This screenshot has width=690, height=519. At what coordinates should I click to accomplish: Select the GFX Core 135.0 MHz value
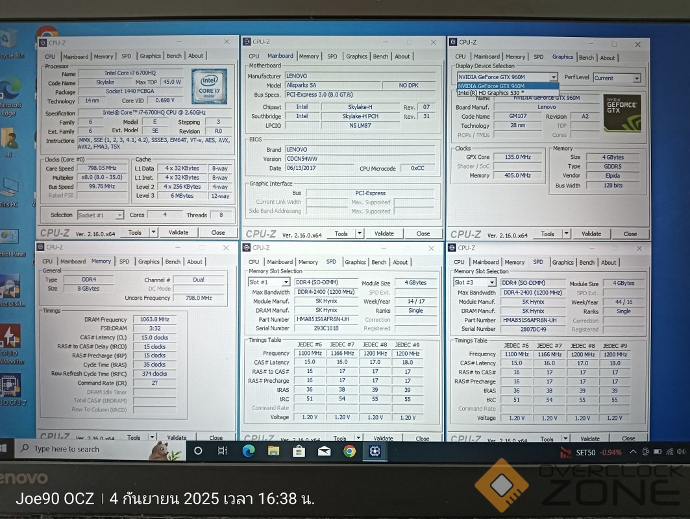tap(517, 157)
